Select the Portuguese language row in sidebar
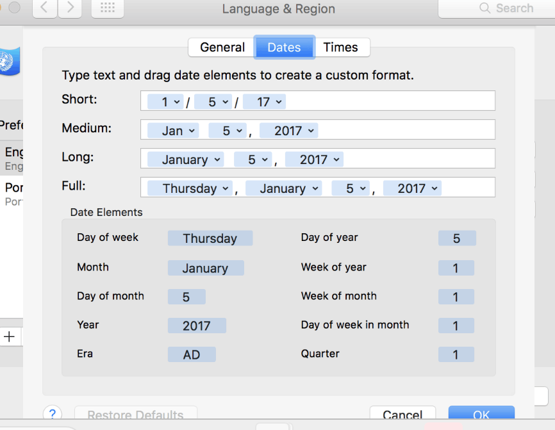Image resolution: width=555 pixels, height=430 pixels. 12,194
